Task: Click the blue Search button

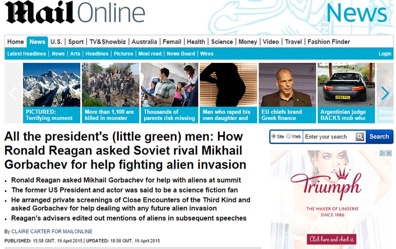Action: pyautogui.click(x=379, y=137)
